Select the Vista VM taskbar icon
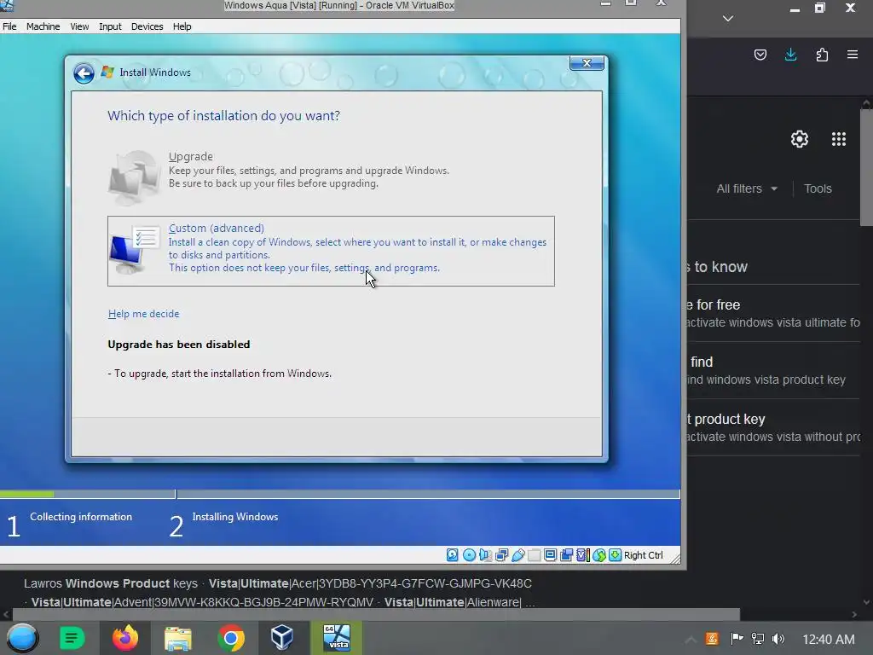 [336, 638]
